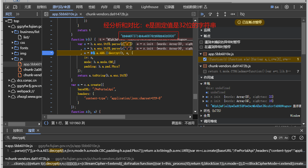
Task: Deactivate all breakpoints icon
Action: coord(243,14)
